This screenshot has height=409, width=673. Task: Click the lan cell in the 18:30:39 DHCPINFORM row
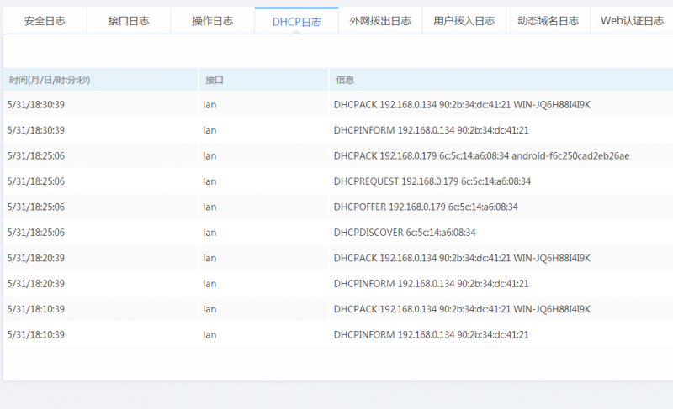tap(209, 131)
